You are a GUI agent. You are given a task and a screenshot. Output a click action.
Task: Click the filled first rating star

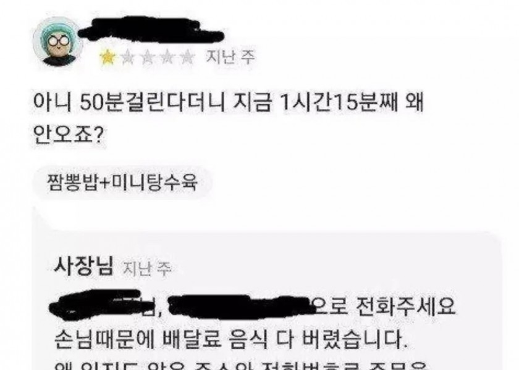point(108,57)
